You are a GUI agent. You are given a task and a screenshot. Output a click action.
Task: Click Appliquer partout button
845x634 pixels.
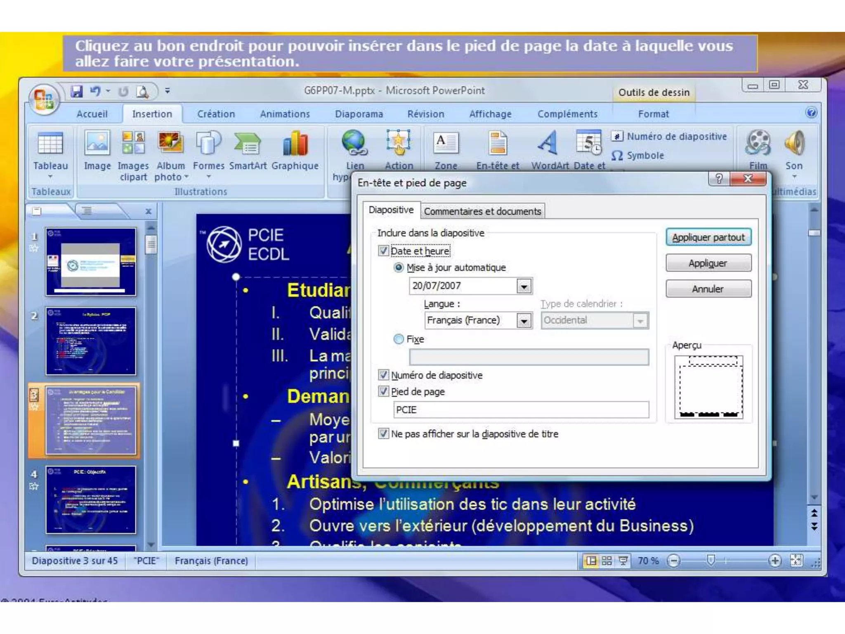(708, 237)
